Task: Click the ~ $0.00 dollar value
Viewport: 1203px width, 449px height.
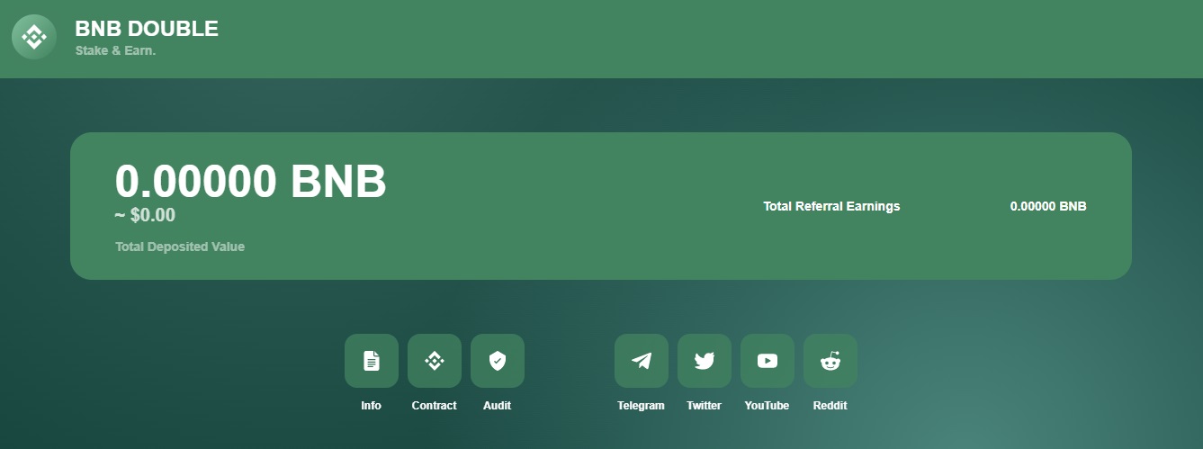Action: tap(145, 215)
